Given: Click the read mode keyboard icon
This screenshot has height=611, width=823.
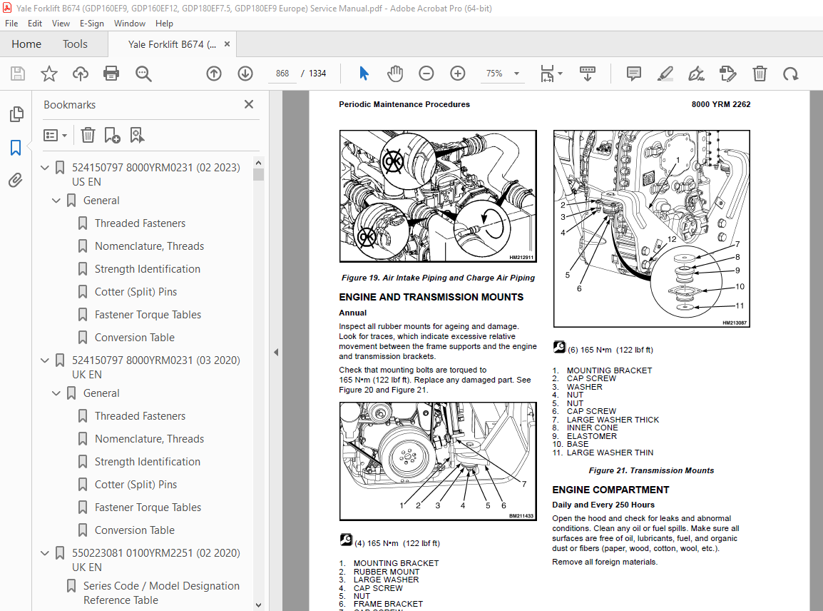Looking at the screenshot, I should point(588,74).
